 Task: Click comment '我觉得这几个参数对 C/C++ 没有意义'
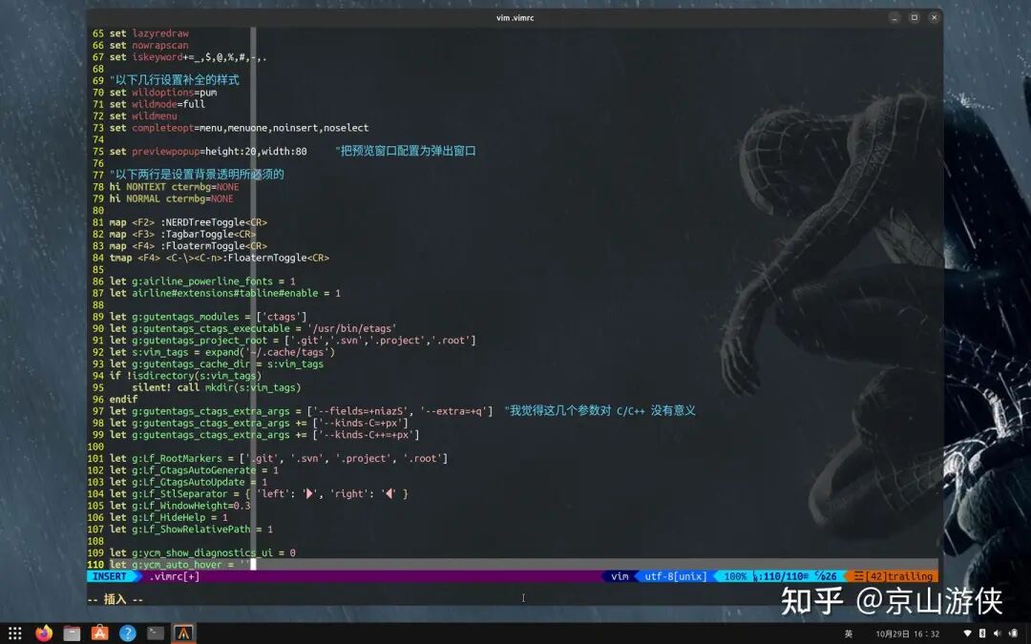tap(601, 411)
